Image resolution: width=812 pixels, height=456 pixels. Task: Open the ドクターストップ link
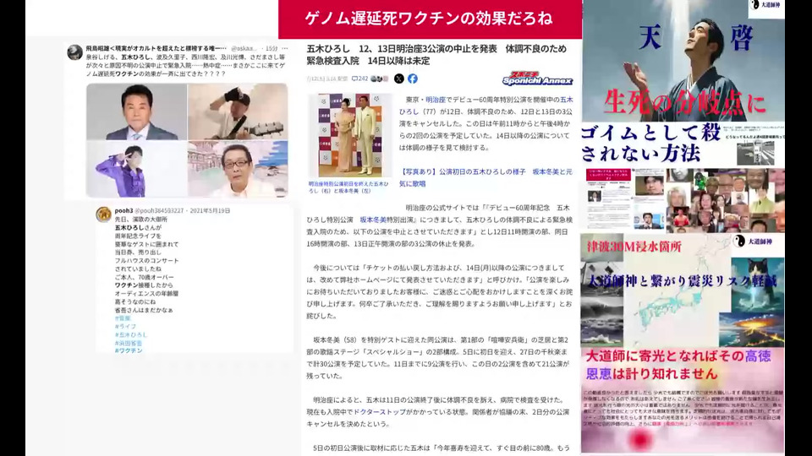(380, 412)
